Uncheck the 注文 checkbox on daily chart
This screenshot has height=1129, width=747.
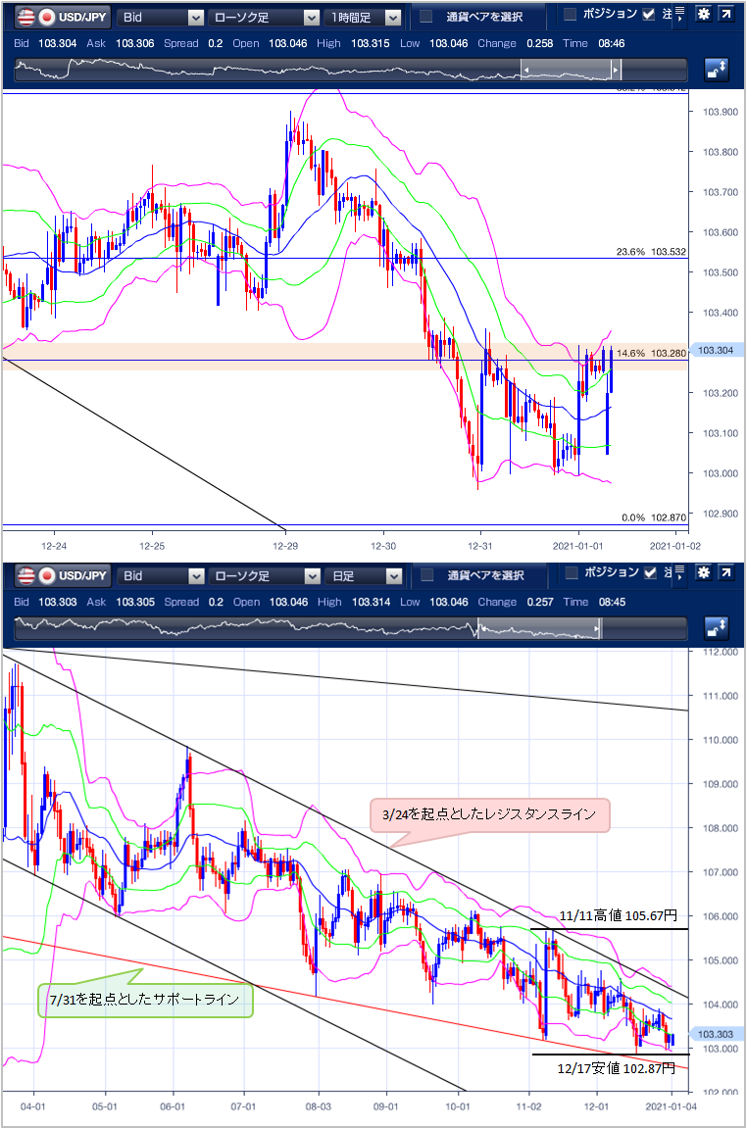648,572
